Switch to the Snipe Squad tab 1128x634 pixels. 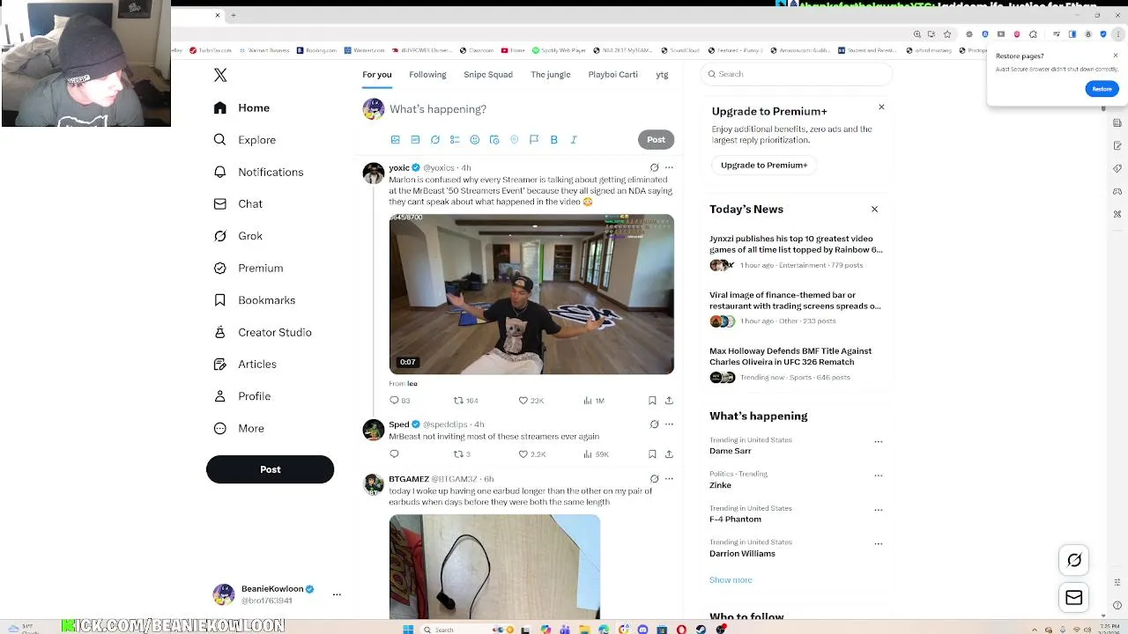tap(488, 75)
